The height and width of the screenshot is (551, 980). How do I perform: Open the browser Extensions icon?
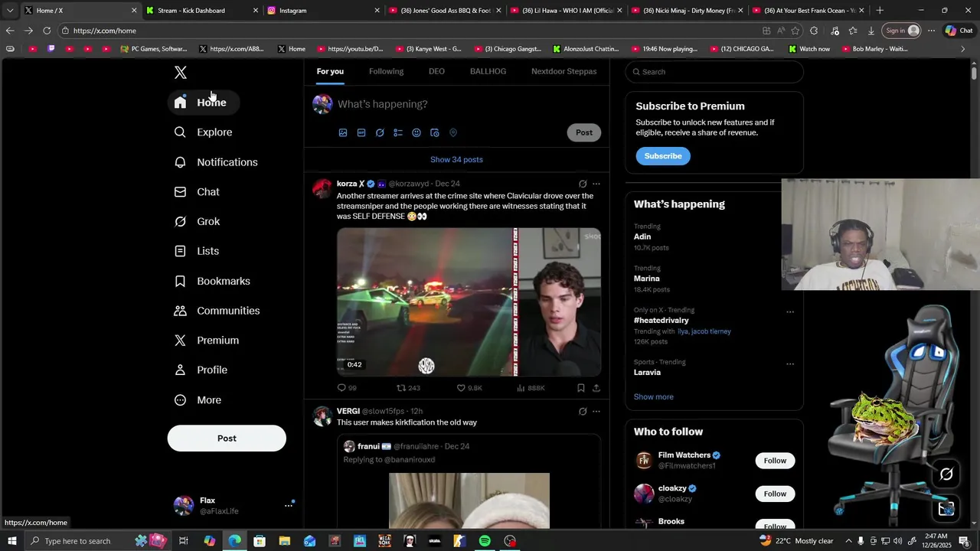pos(814,31)
